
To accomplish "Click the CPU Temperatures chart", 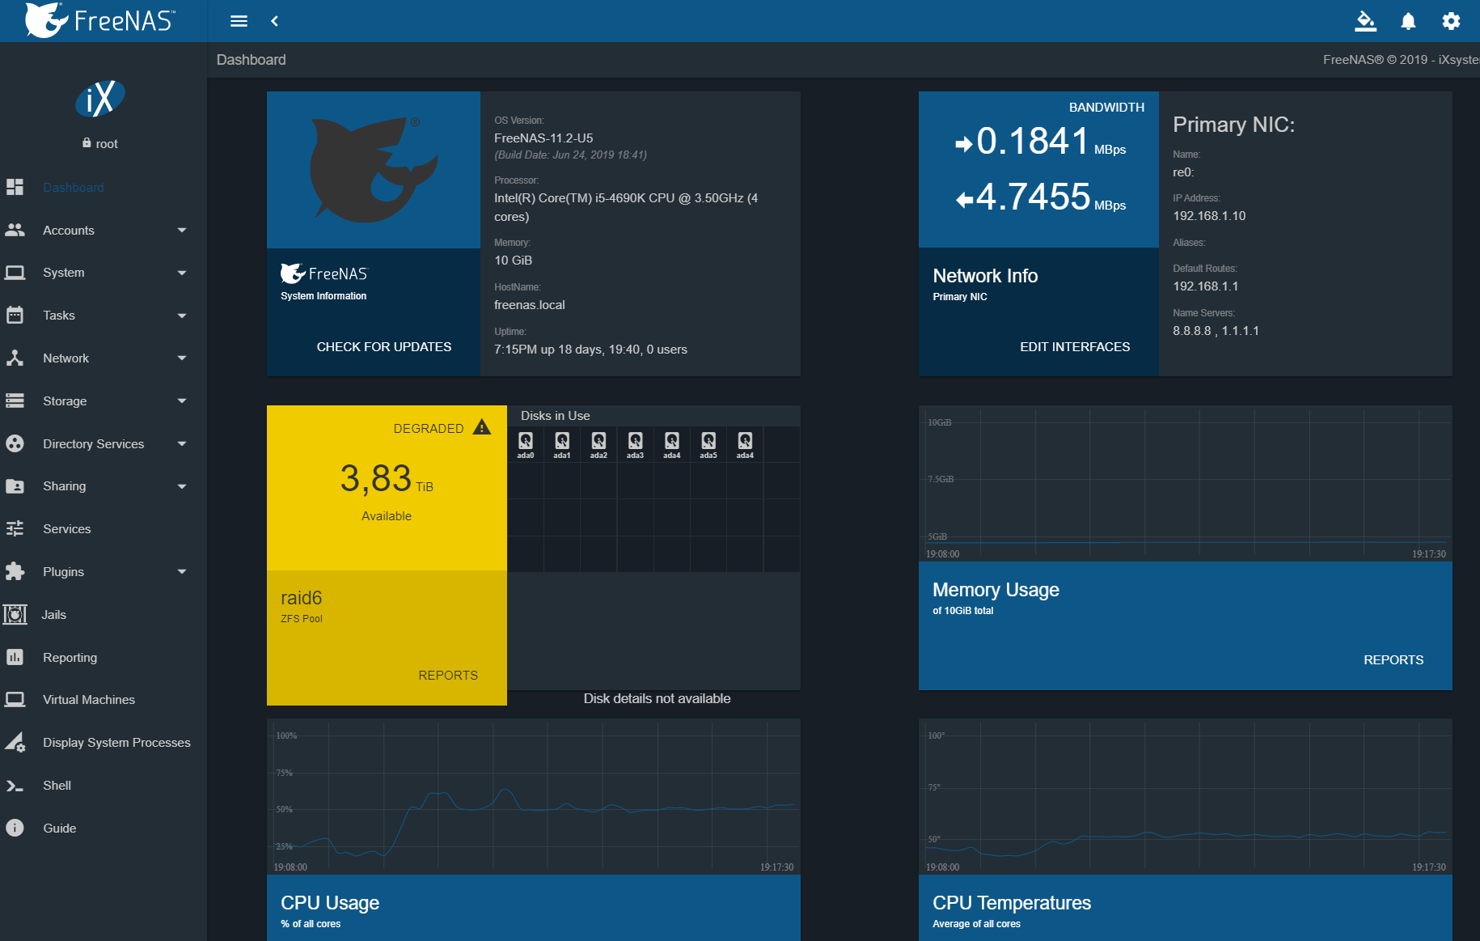I will [x=1185, y=796].
